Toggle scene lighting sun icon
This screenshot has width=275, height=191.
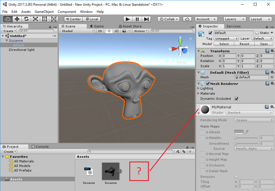[109, 31]
